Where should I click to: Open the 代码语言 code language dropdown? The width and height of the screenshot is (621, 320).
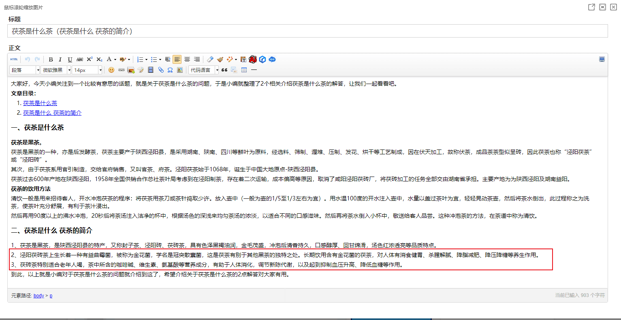tap(204, 70)
